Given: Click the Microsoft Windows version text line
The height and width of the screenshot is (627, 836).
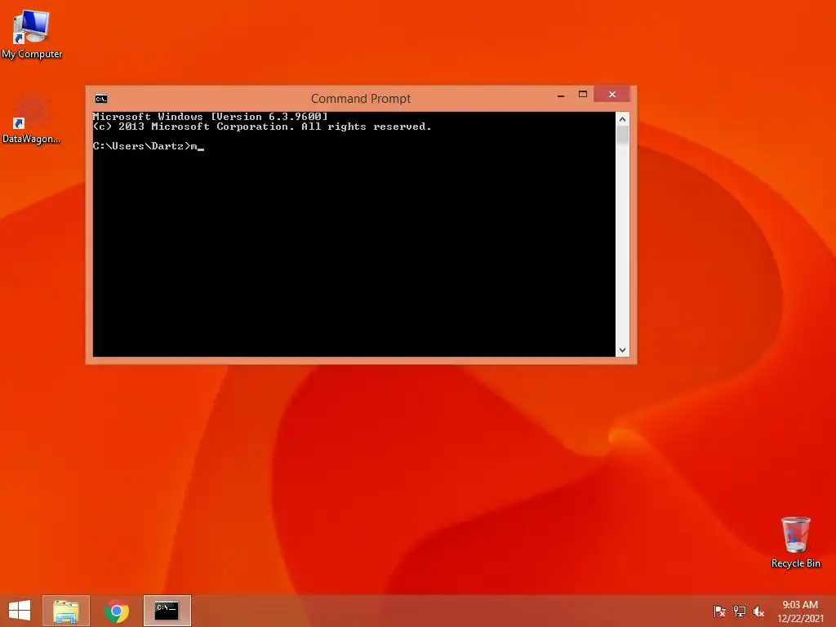Looking at the screenshot, I should click(211, 116).
